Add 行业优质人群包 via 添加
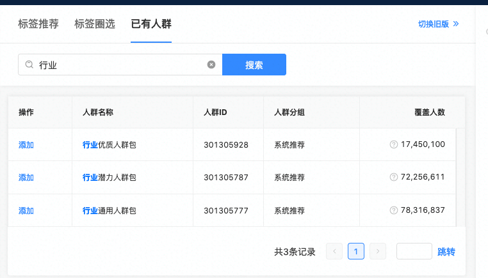This screenshot has width=488, height=278. [x=26, y=144]
